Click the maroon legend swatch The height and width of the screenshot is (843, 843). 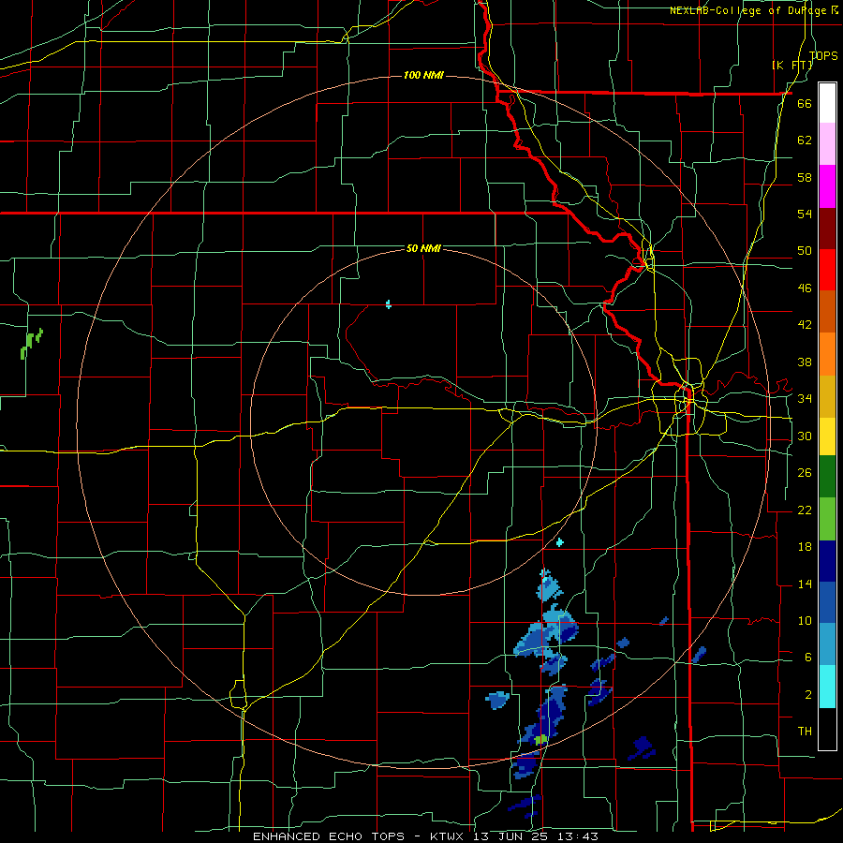[x=827, y=229]
